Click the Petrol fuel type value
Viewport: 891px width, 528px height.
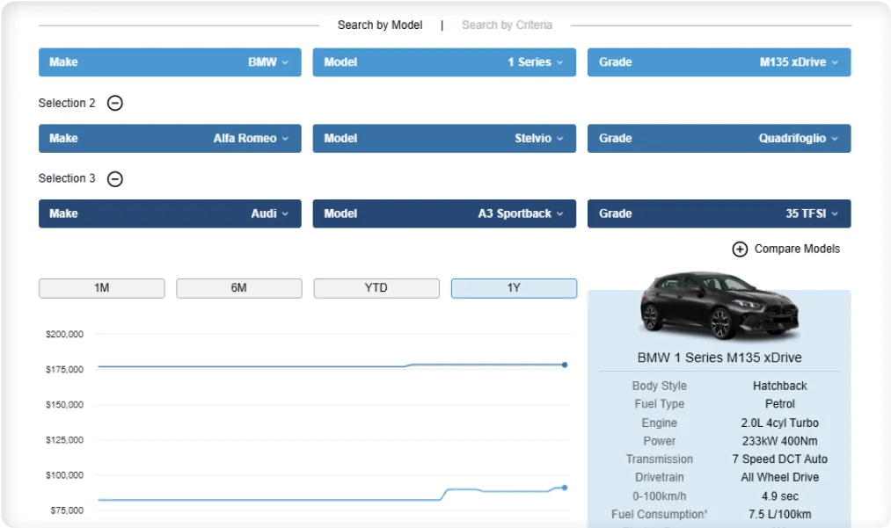tap(779, 404)
